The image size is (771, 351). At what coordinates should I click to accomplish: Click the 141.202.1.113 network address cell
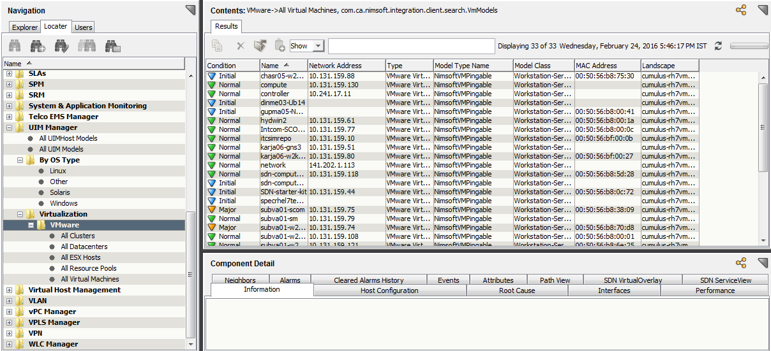click(x=347, y=165)
